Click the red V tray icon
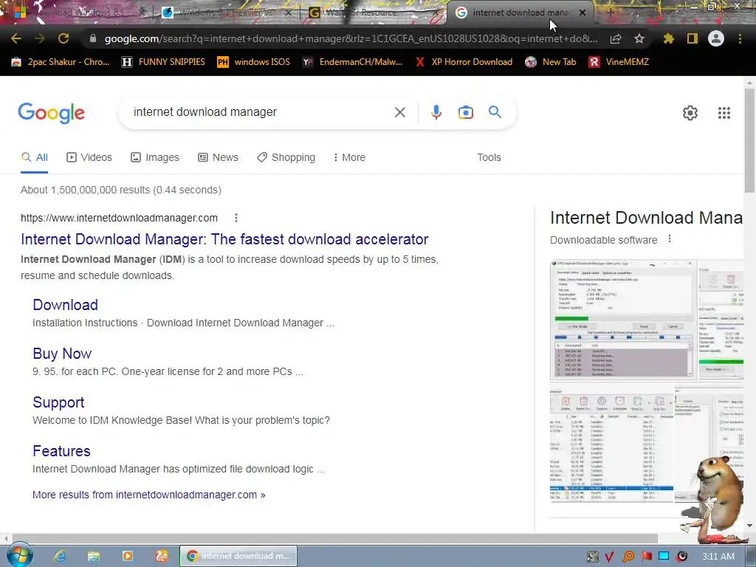Screen dimensions: 756x567 609,557
